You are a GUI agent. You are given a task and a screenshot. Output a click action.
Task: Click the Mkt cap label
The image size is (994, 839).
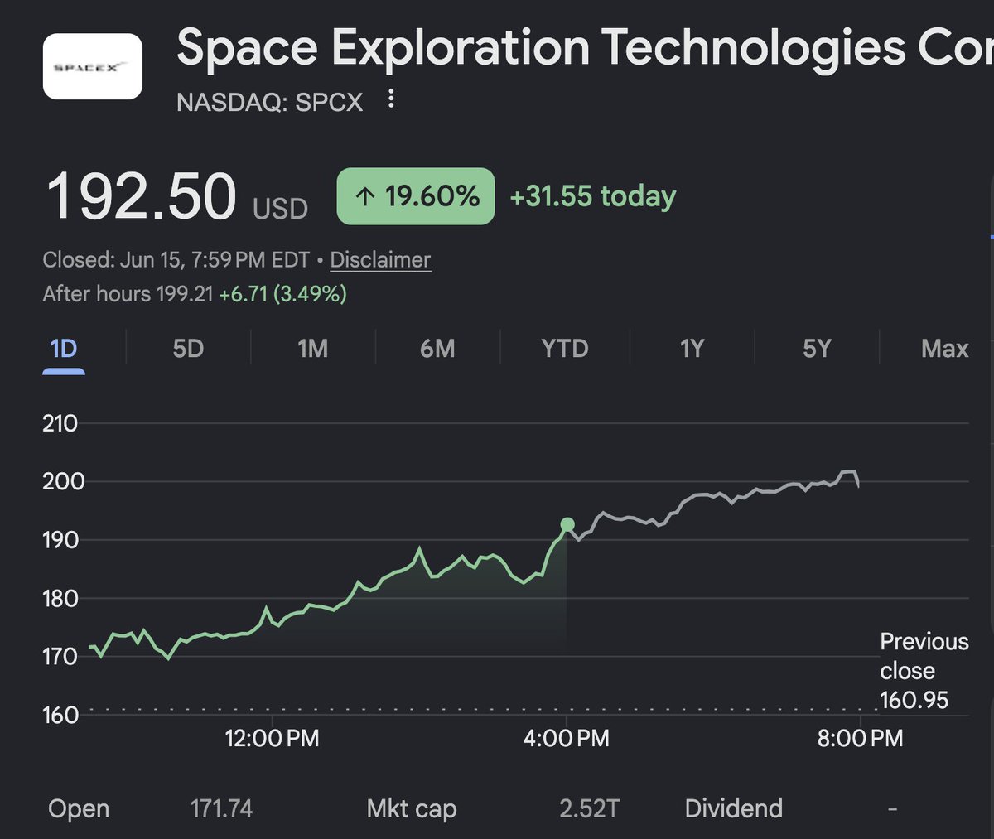pyautogui.click(x=412, y=809)
